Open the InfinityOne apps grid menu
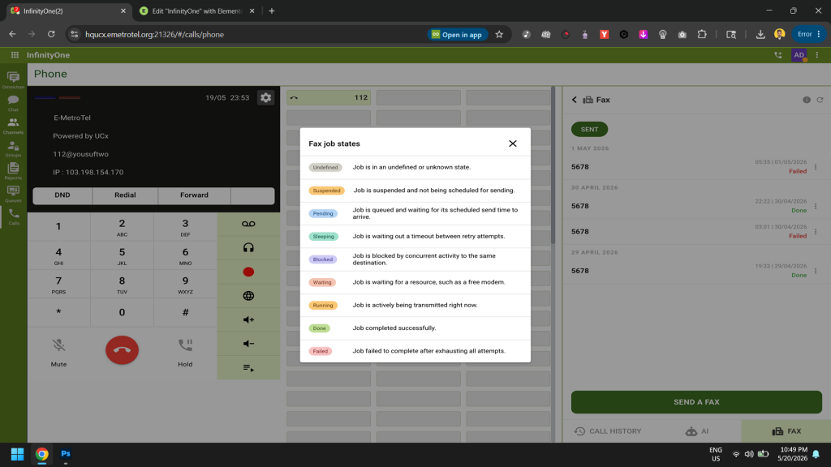The image size is (831, 467). (15, 55)
